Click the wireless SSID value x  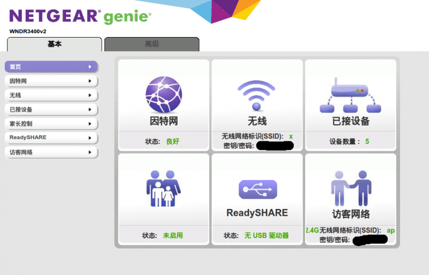click(x=291, y=136)
